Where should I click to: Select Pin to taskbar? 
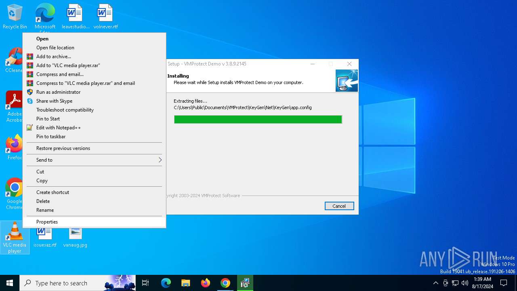[x=94, y=137]
